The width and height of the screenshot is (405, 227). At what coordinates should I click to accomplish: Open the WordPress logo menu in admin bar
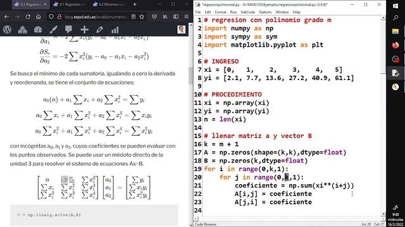coord(7,30)
